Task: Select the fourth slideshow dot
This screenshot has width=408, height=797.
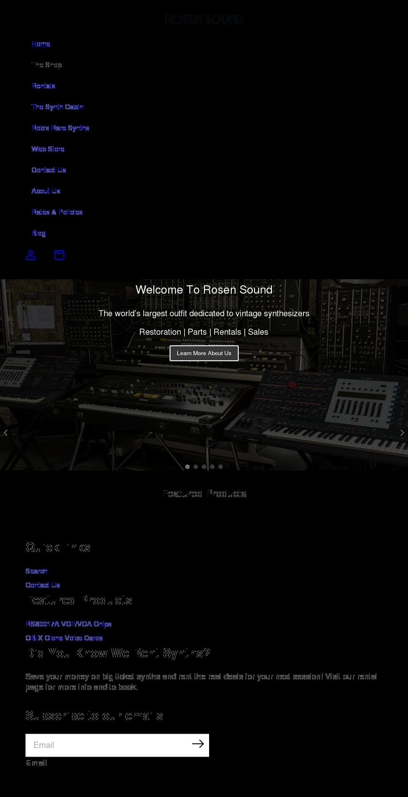Action: [212, 467]
